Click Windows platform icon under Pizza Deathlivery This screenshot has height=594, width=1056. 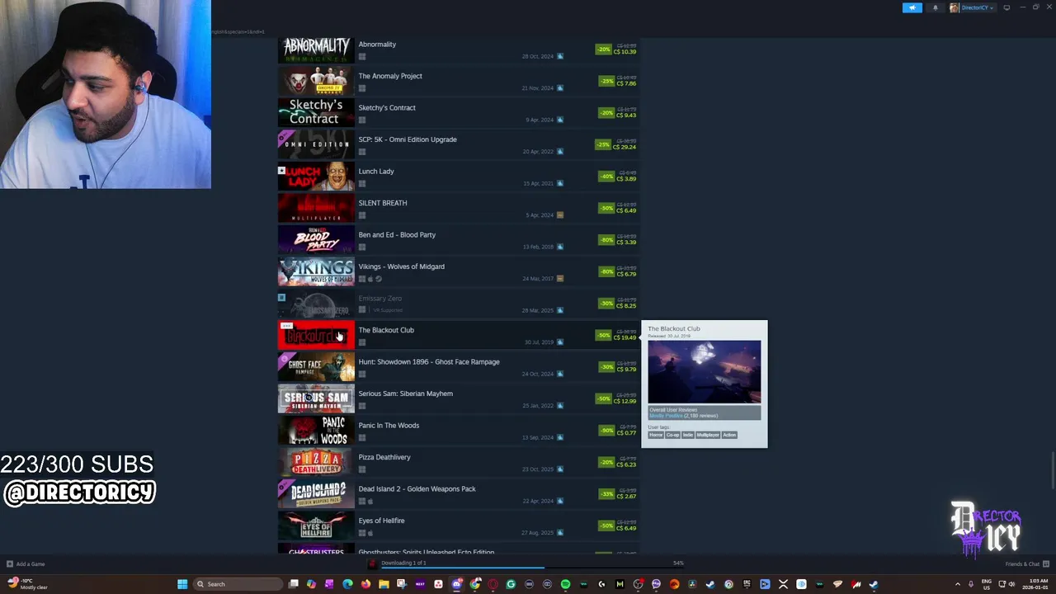pyautogui.click(x=362, y=469)
